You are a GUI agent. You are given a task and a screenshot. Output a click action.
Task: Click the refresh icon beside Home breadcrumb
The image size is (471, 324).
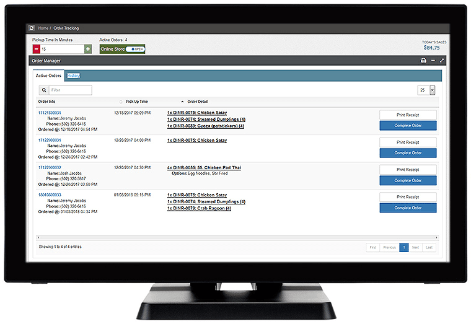point(32,28)
